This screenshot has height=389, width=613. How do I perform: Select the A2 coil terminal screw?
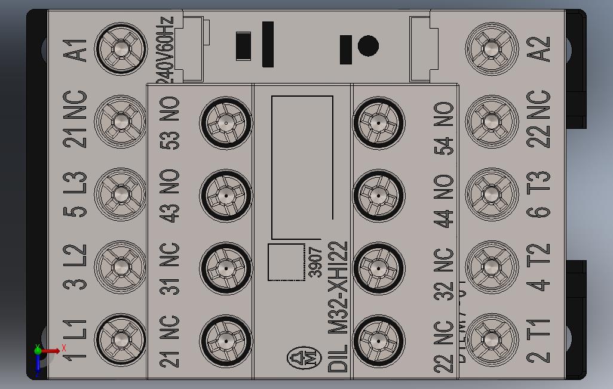tap(492, 49)
